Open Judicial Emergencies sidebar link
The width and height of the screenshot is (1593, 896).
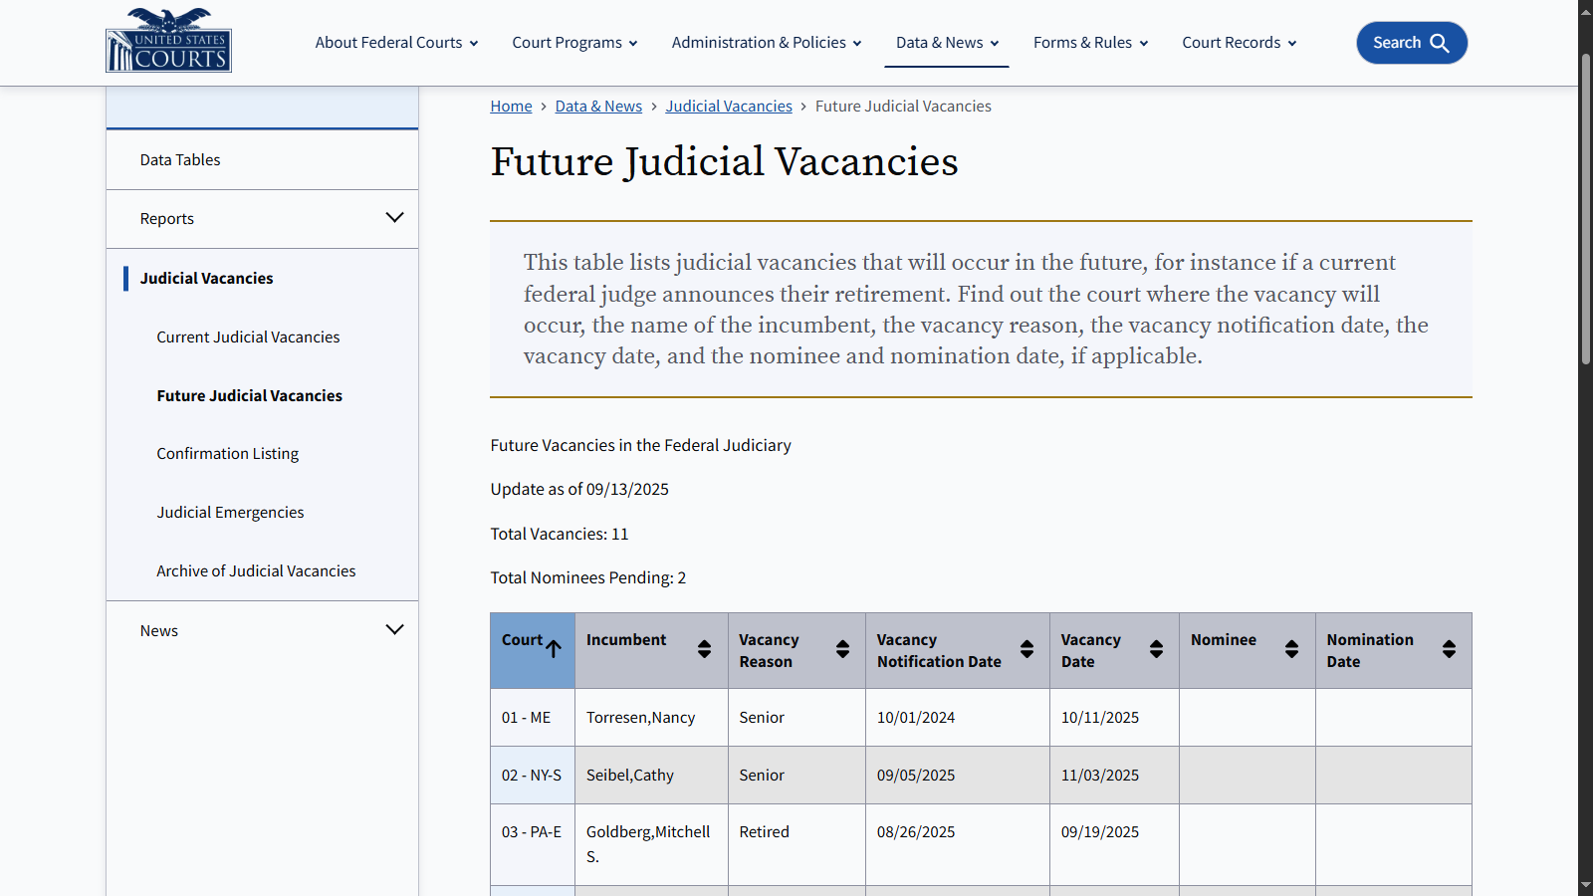(230, 512)
